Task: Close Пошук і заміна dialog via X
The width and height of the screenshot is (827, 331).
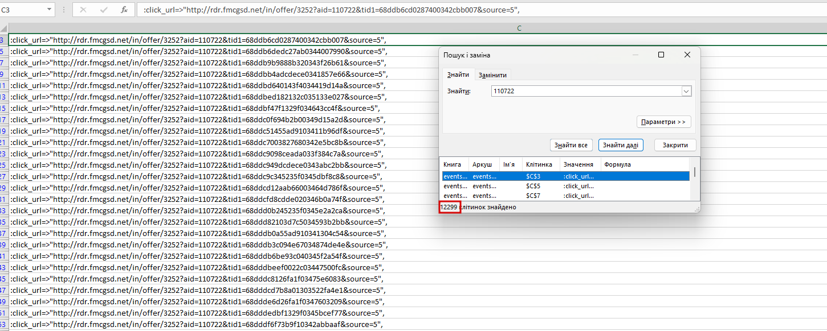Action: 687,55
